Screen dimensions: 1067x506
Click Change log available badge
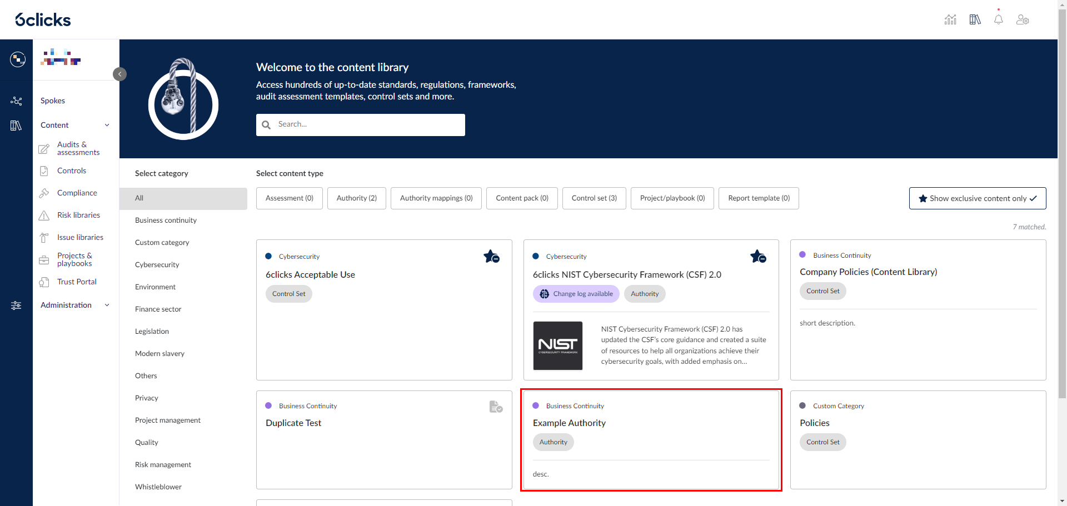(576, 294)
